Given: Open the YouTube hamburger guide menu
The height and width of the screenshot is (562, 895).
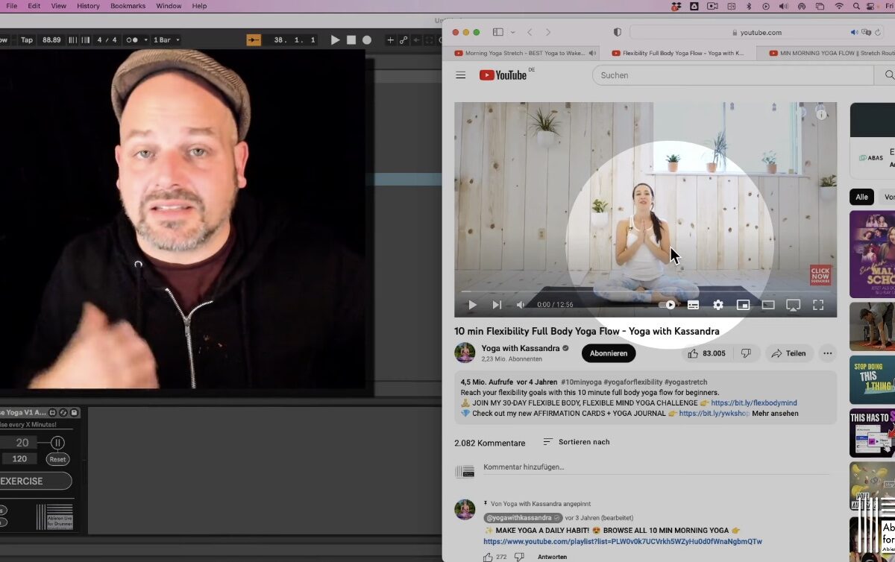Looking at the screenshot, I should pyautogui.click(x=461, y=75).
